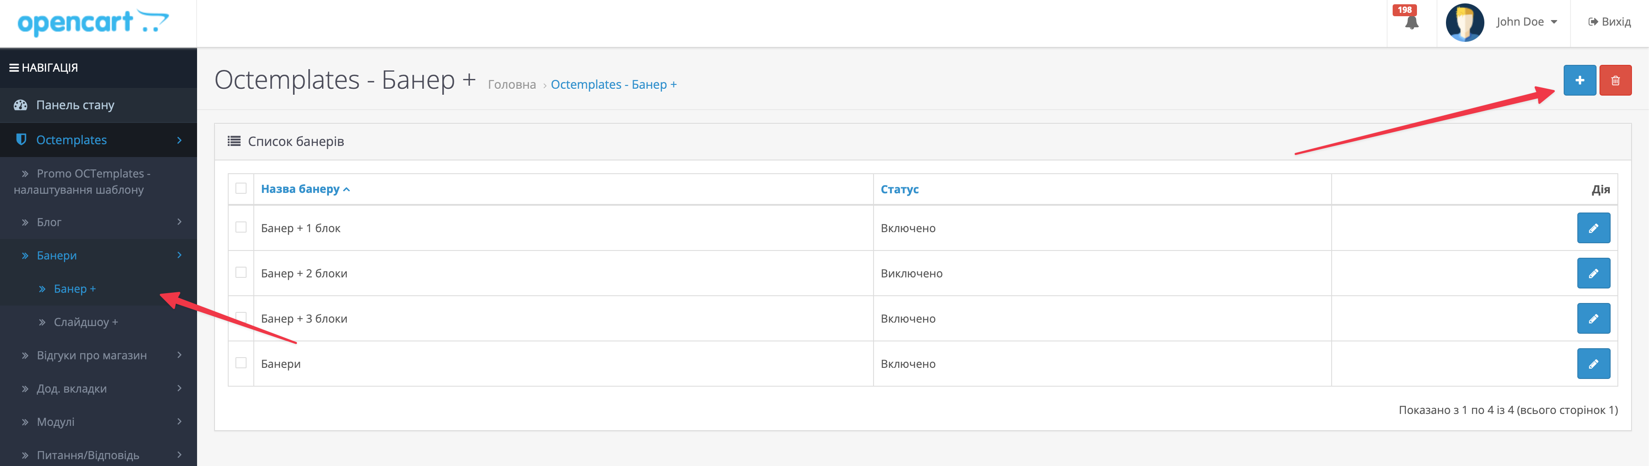Select checkbox next to 'Банер + 2 блоки'
Viewport: 1649px width, 466px height.
click(x=241, y=273)
